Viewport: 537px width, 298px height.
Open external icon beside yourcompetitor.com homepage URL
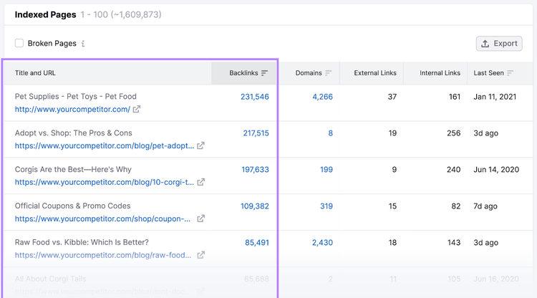(137, 109)
